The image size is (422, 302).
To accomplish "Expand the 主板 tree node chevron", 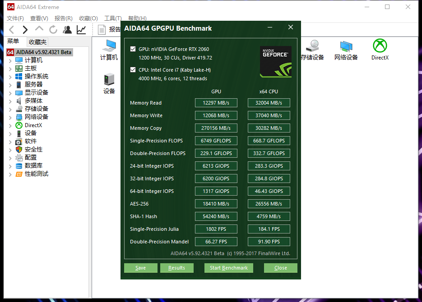I will pyautogui.click(x=10, y=69).
